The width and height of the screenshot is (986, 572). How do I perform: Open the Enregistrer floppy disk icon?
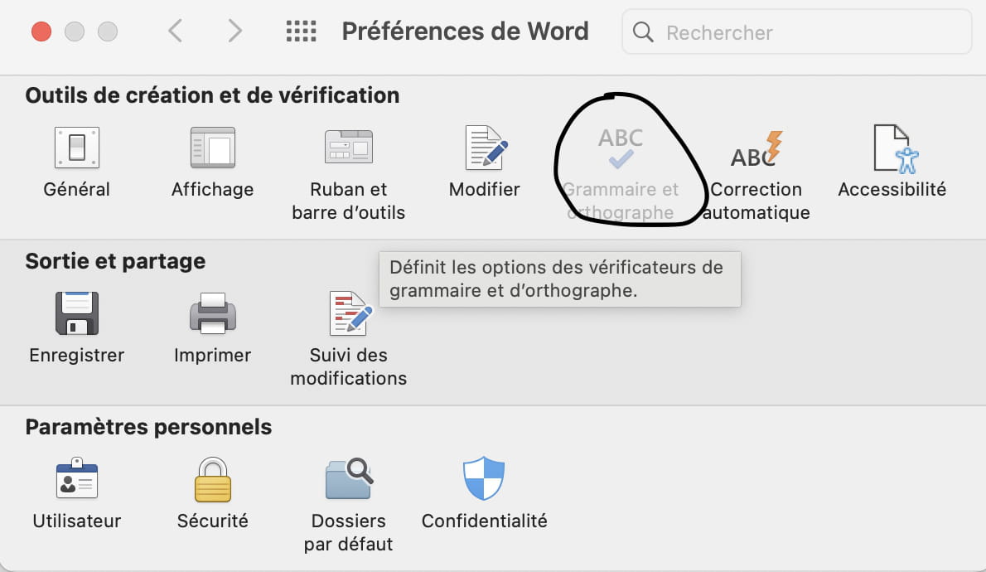77,313
